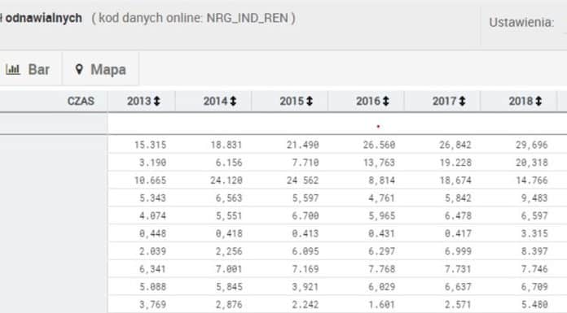Click the 2017 column header label
The image size is (567, 313).
[445, 101]
